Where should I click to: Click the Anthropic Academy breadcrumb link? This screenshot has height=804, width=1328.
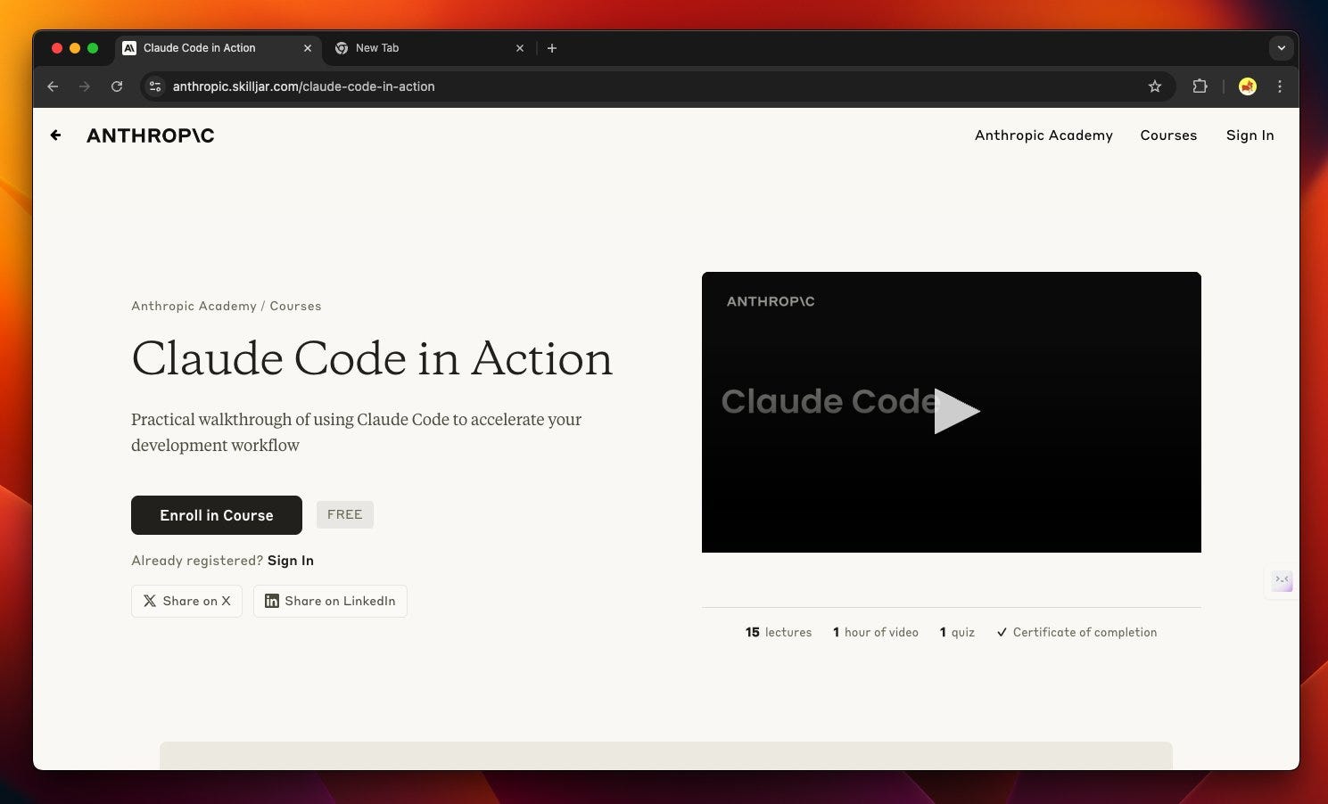click(194, 306)
